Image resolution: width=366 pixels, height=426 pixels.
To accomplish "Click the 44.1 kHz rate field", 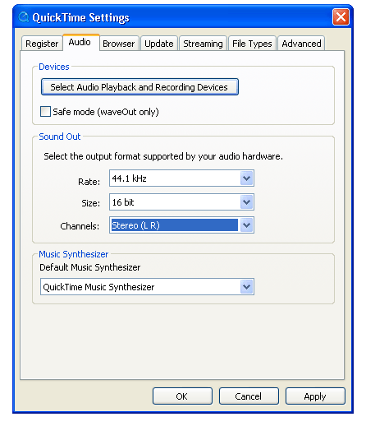I will pyautogui.click(x=181, y=178).
